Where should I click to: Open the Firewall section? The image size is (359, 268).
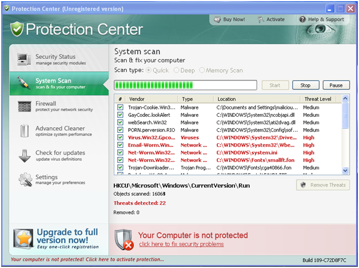pos(59,107)
